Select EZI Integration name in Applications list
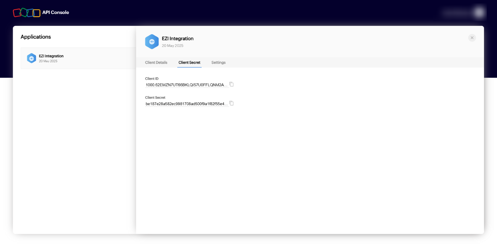The image size is (497, 247). (51, 56)
